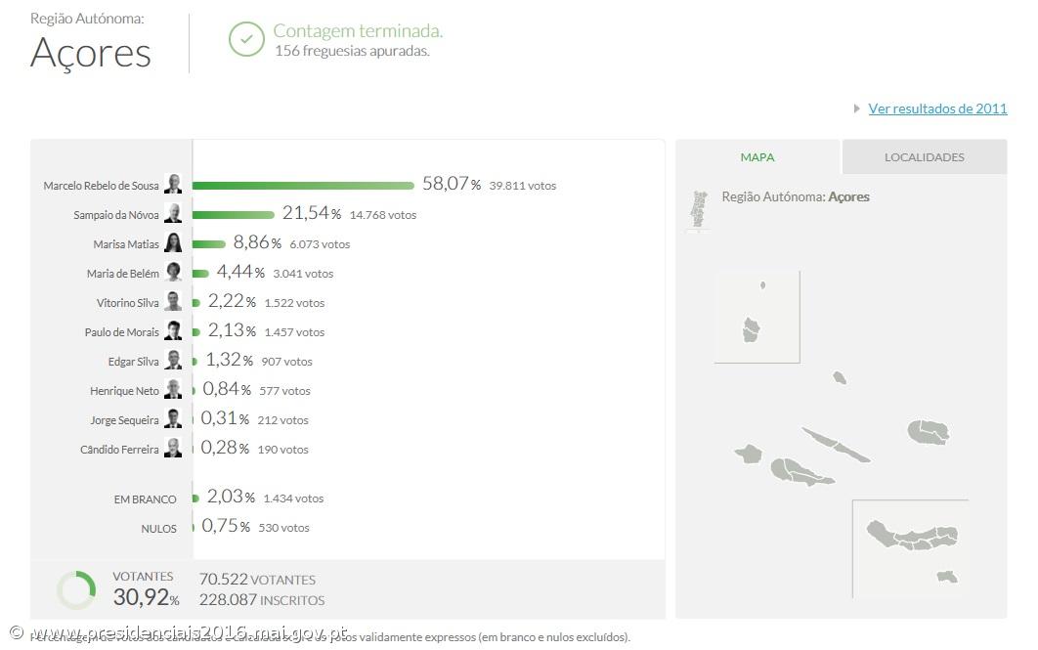The height and width of the screenshot is (650, 1038).
Task: Click Flores island in the western group
Action: tap(753, 330)
